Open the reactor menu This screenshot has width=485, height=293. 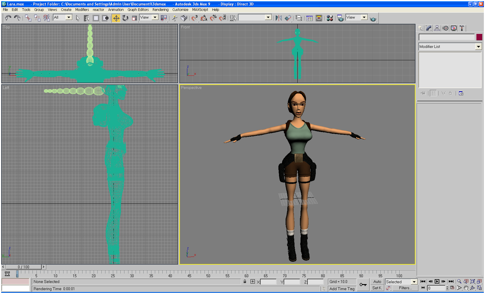[98, 9]
